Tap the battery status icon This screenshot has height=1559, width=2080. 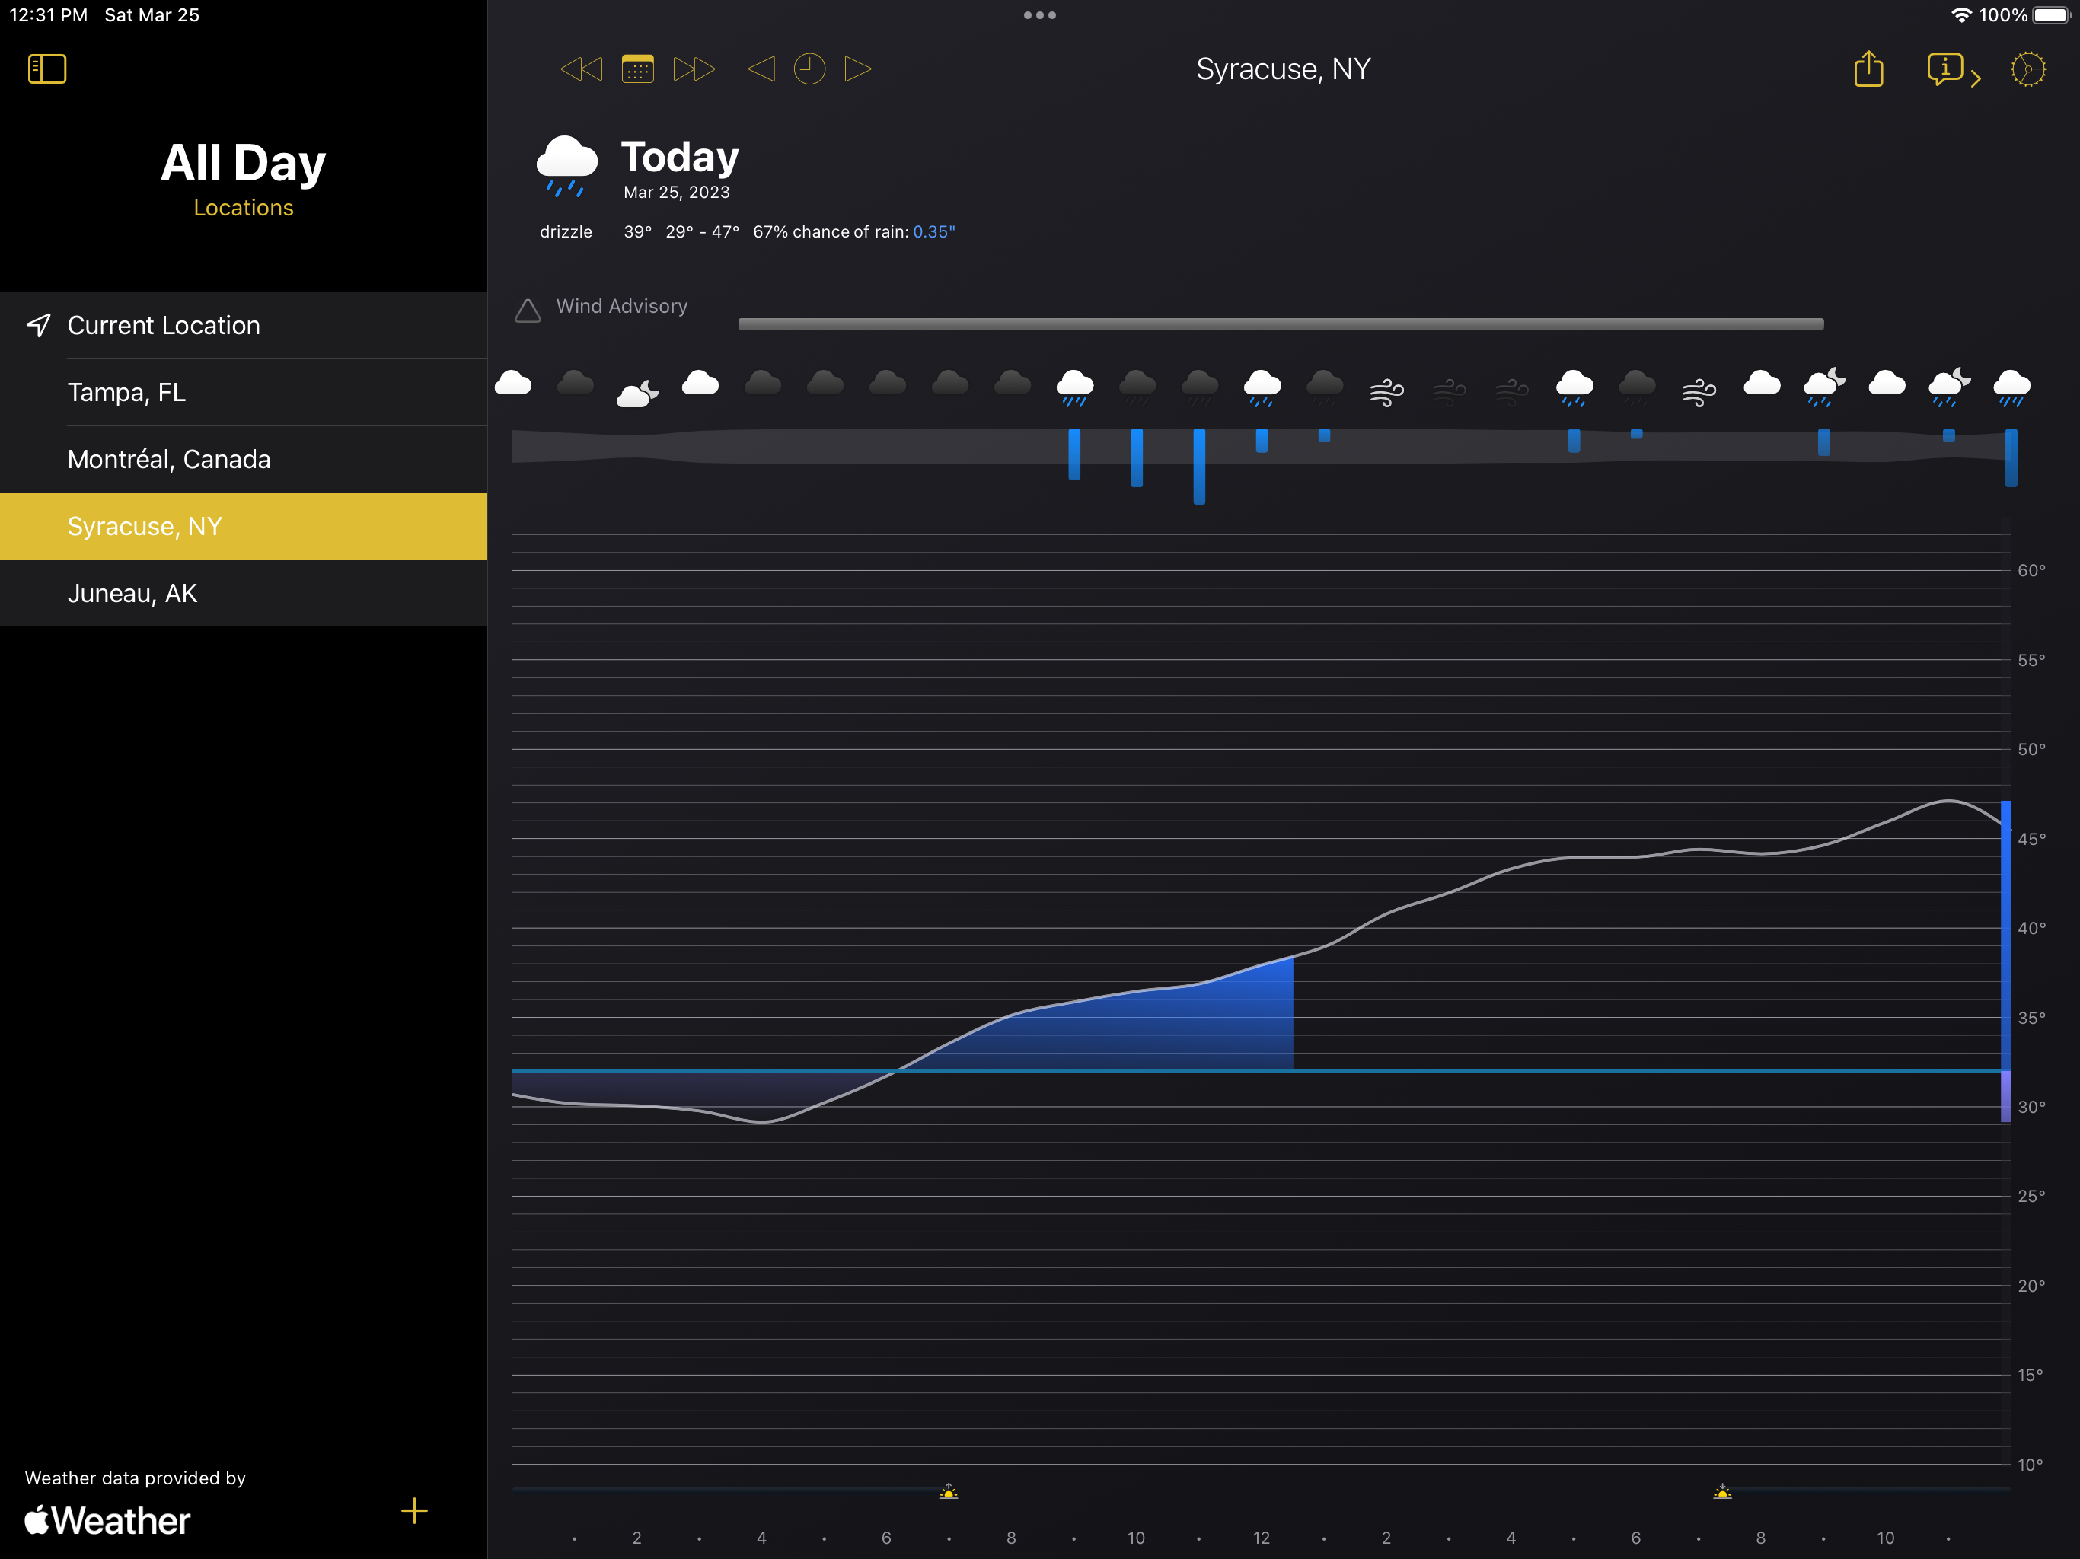click(x=2052, y=15)
